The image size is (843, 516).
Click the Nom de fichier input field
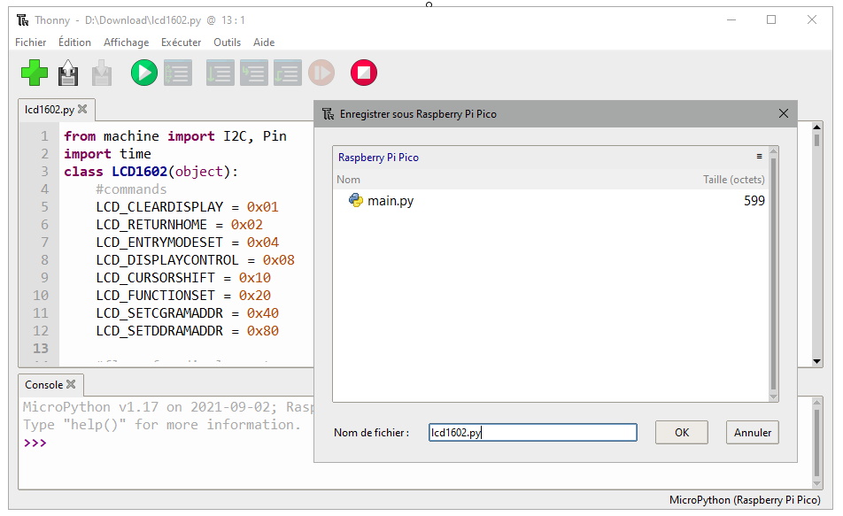(532, 433)
